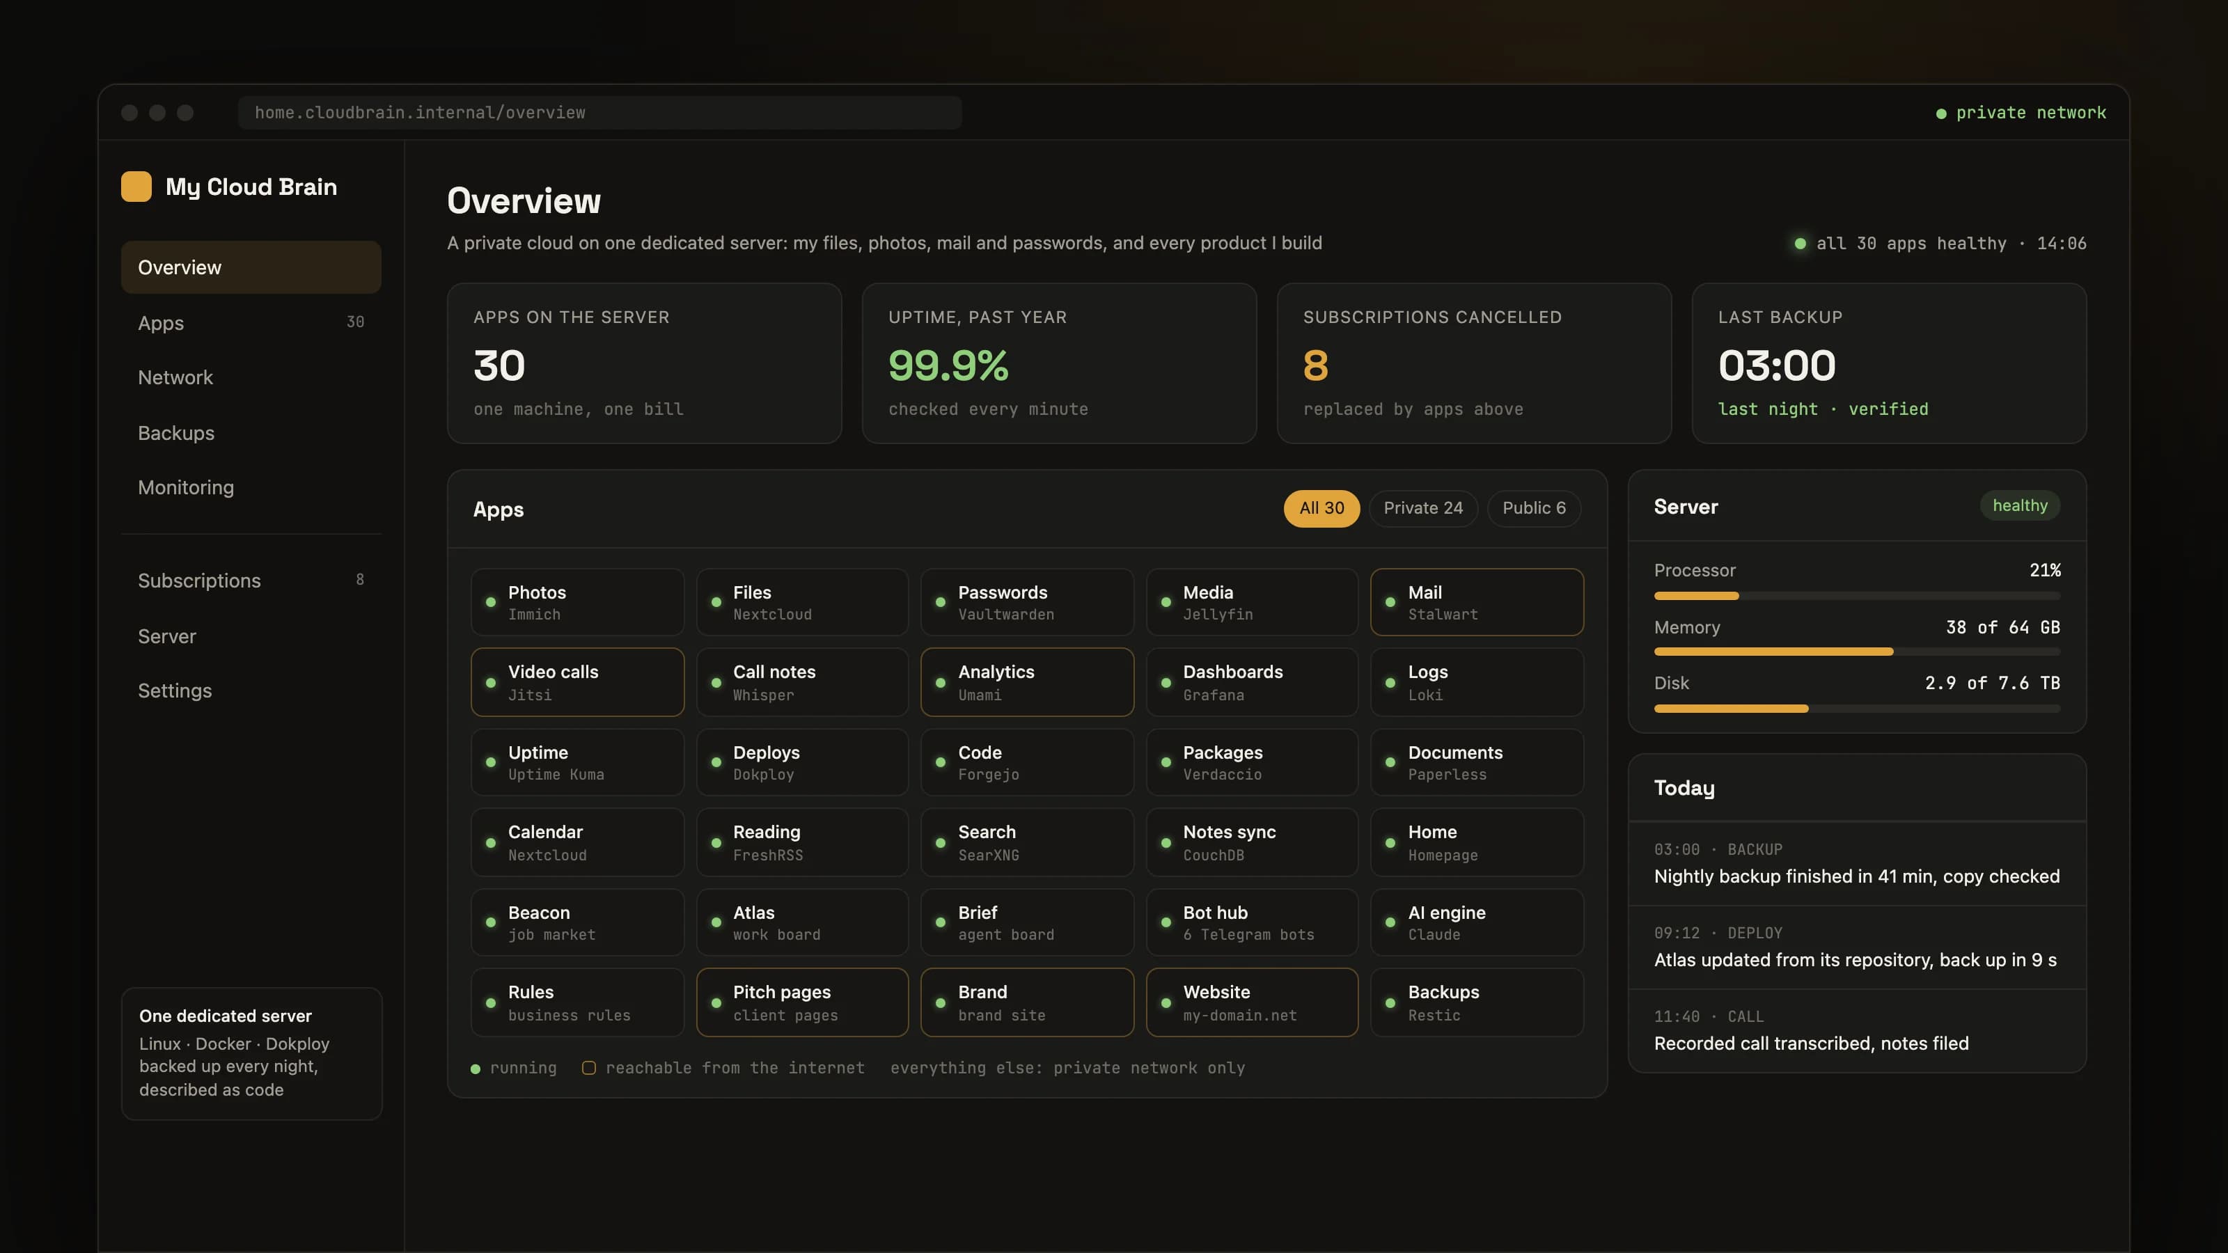Filter apps by Private 24
Viewport: 2228px width, 1253px height.
1422,507
